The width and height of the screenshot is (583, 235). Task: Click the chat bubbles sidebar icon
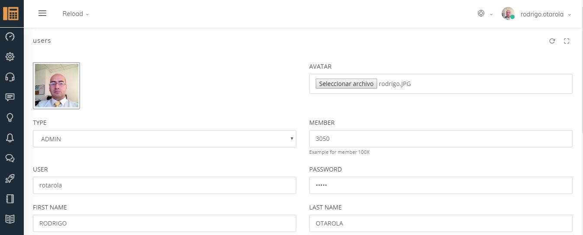coord(10,158)
